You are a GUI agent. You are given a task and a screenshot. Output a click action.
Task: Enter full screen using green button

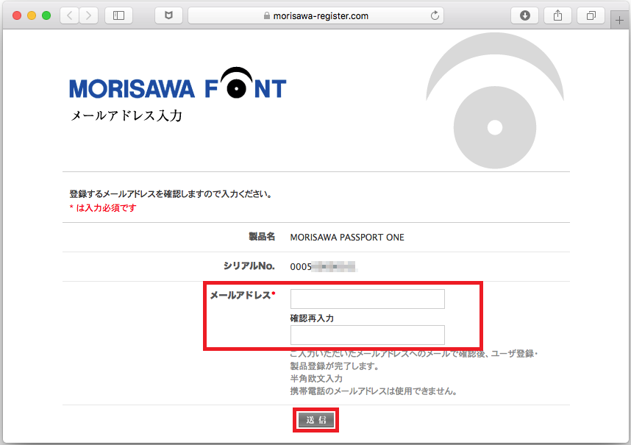(46, 15)
